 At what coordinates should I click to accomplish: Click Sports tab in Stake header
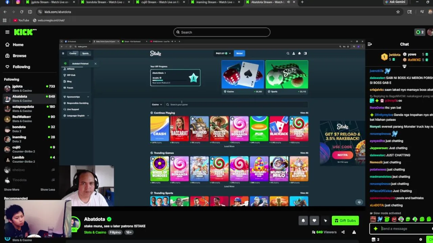(x=85, y=53)
